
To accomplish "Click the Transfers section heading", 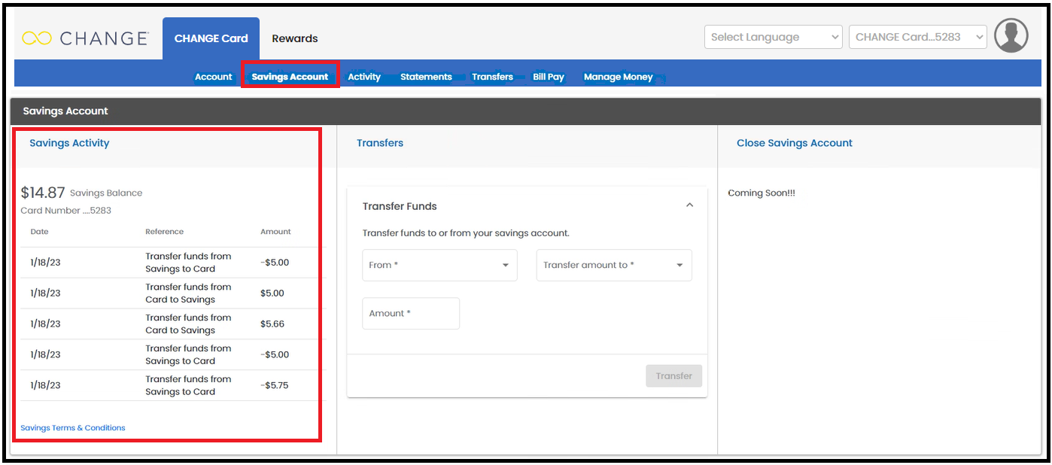I will [x=380, y=143].
